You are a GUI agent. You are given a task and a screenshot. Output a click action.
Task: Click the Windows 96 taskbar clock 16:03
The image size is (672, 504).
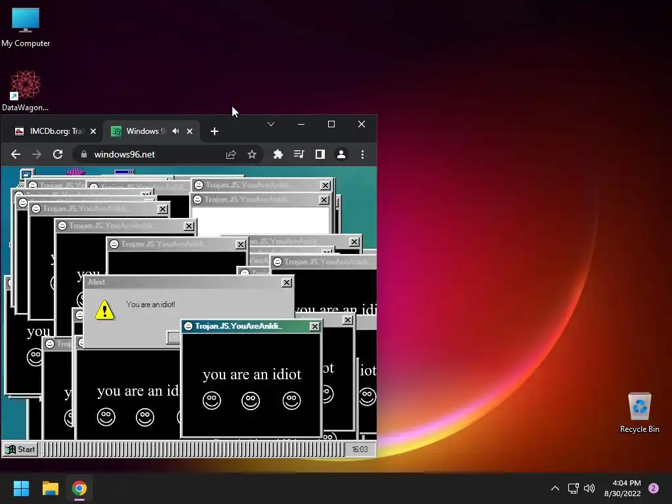tap(360, 449)
